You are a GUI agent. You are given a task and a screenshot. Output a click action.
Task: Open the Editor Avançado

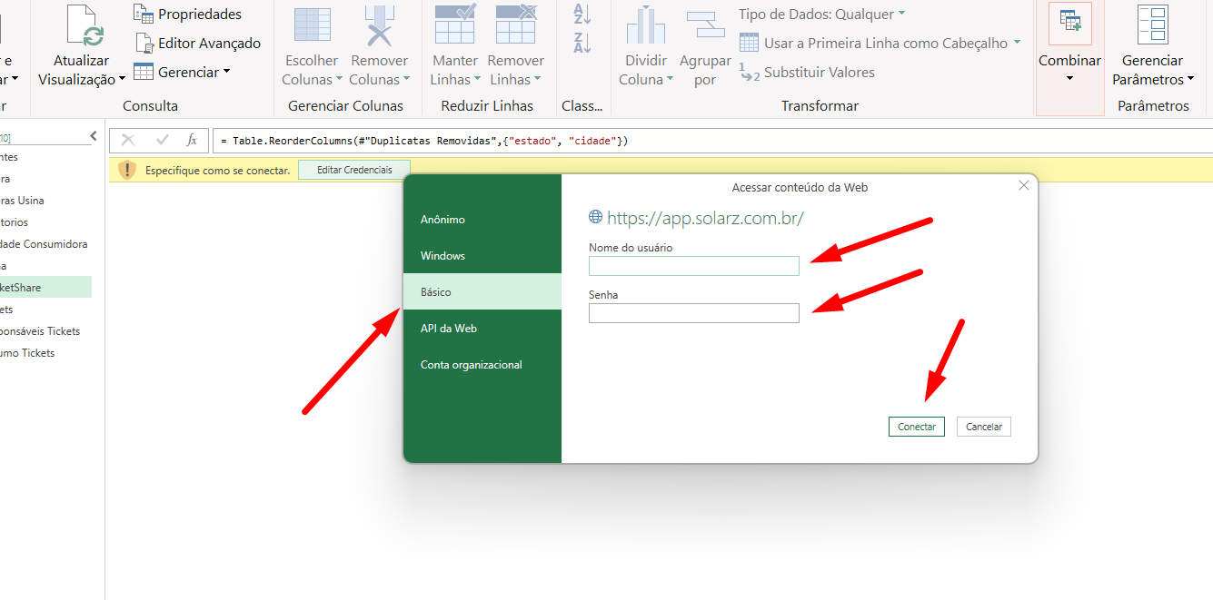click(198, 43)
